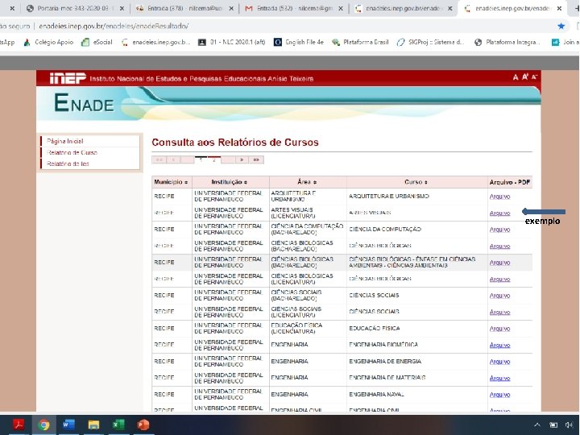Open the 31 - NLC 2020.1 bookmark
The height and width of the screenshot is (435, 580).
click(x=231, y=42)
